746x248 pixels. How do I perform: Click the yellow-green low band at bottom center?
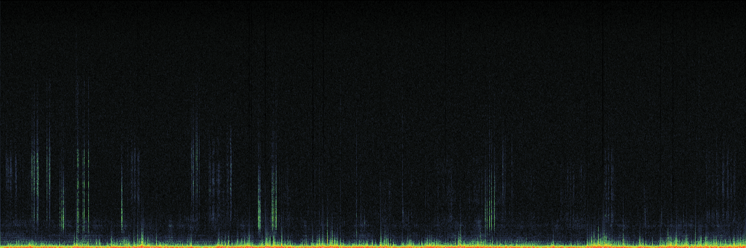373,242
